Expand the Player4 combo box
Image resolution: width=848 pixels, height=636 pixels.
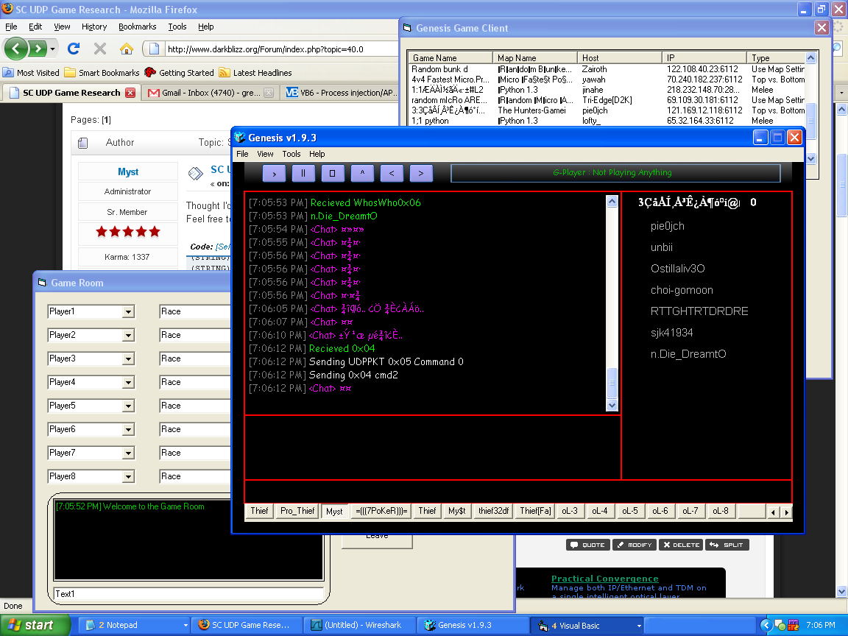[128, 383]
